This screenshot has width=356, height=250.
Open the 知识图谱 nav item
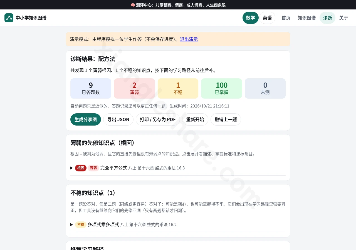[x=306, y=18]
